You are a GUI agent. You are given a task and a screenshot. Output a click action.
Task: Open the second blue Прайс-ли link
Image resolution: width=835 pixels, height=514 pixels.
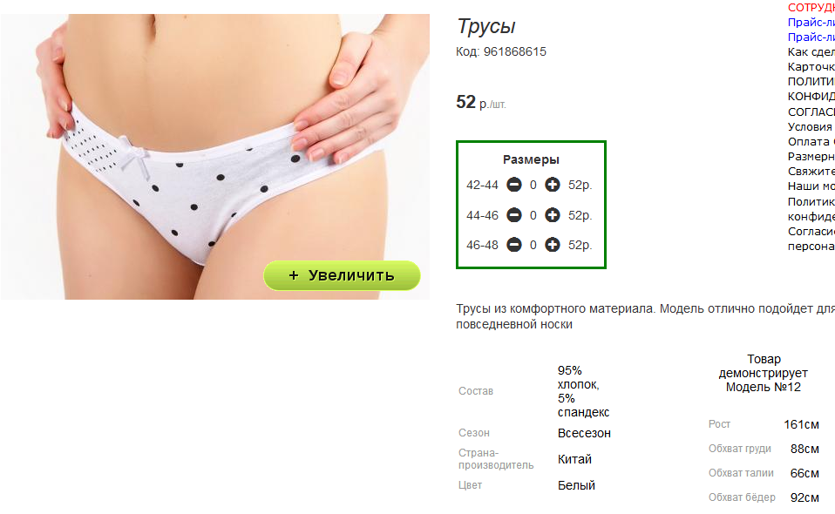(x=811, y=37)
